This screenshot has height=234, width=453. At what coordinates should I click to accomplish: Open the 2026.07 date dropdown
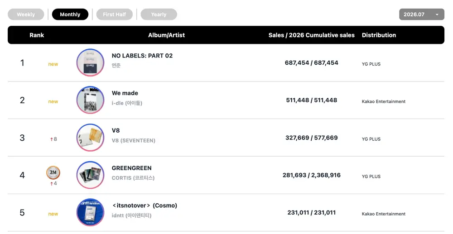pyautogui.click(x=422, y=14)
